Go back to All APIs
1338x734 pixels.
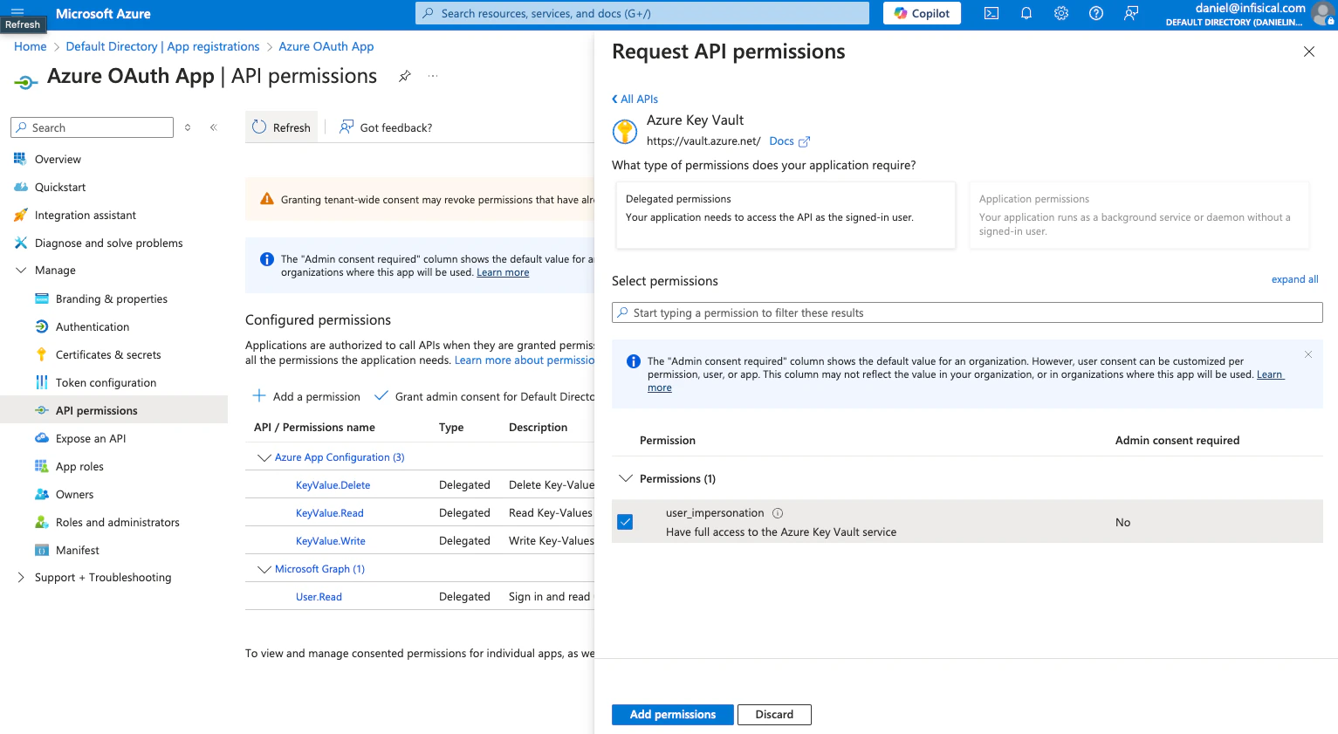pyautogui.click(x=635, y=99)
